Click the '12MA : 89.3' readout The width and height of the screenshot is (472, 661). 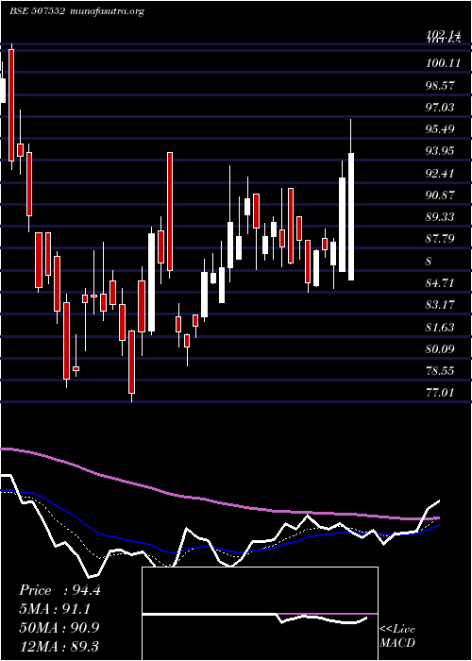coord(59,646)
